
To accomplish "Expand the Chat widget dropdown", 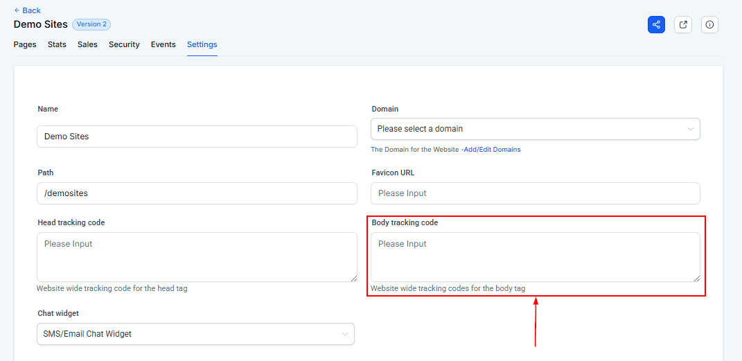I will pyautogui.click(x=195, y=334).
